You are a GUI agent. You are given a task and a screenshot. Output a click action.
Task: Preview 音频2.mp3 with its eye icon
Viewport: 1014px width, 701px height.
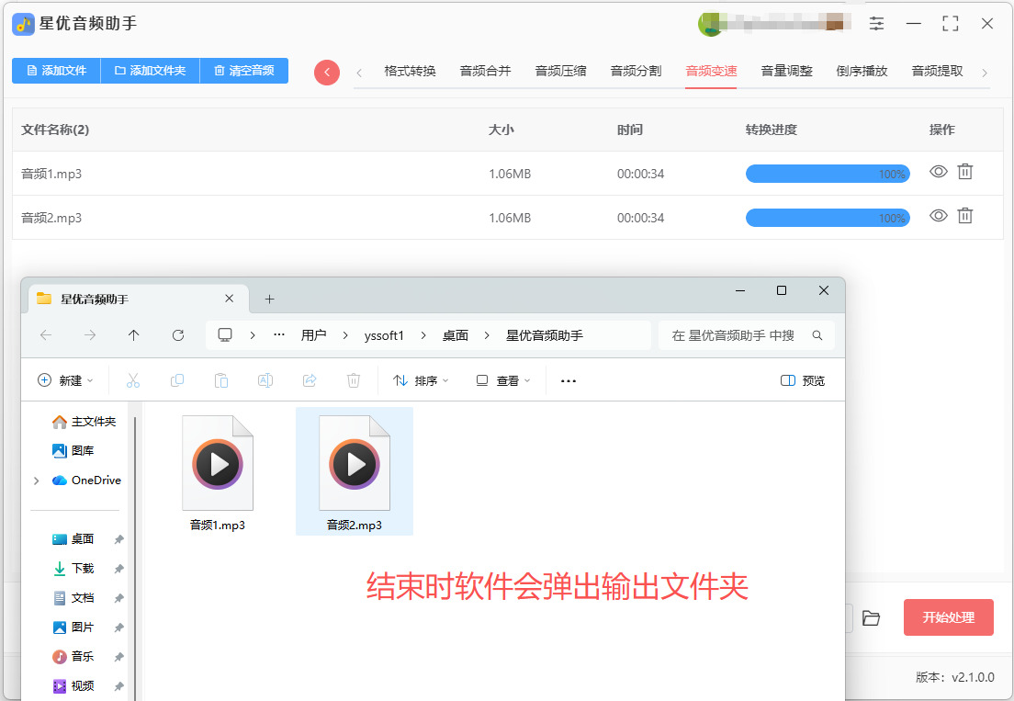(x=939, y=215)
